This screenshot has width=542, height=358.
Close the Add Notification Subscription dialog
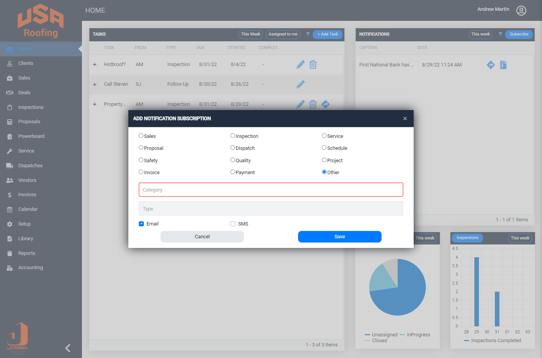pyautogui.click(x=405, y=119)
